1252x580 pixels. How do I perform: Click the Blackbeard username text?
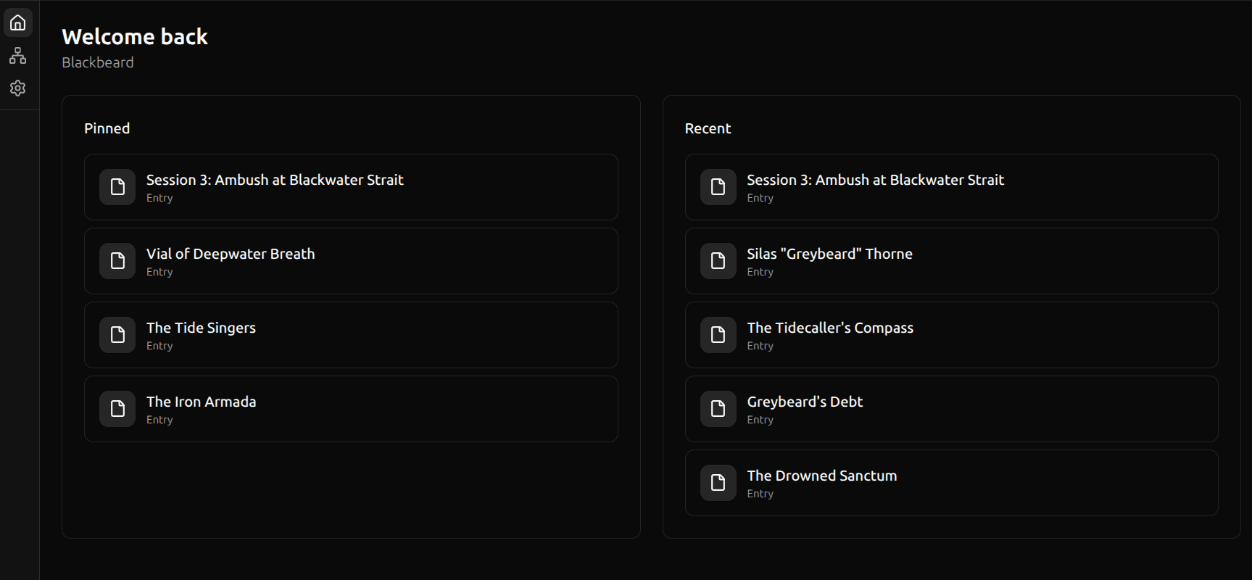[x=97, y=62]
